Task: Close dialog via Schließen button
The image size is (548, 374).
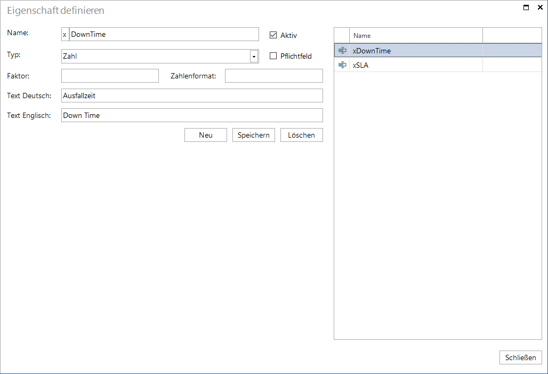Action: 521,357
